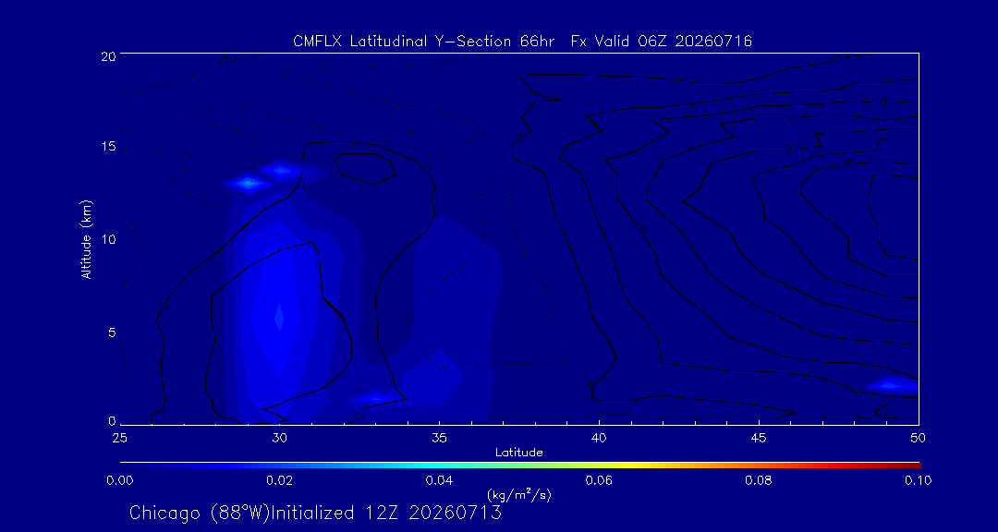Click the Initialized 12Z 20260713 text
Viewport: 998px width, 532px height.
pyautogui.click(x=386, y=513)
